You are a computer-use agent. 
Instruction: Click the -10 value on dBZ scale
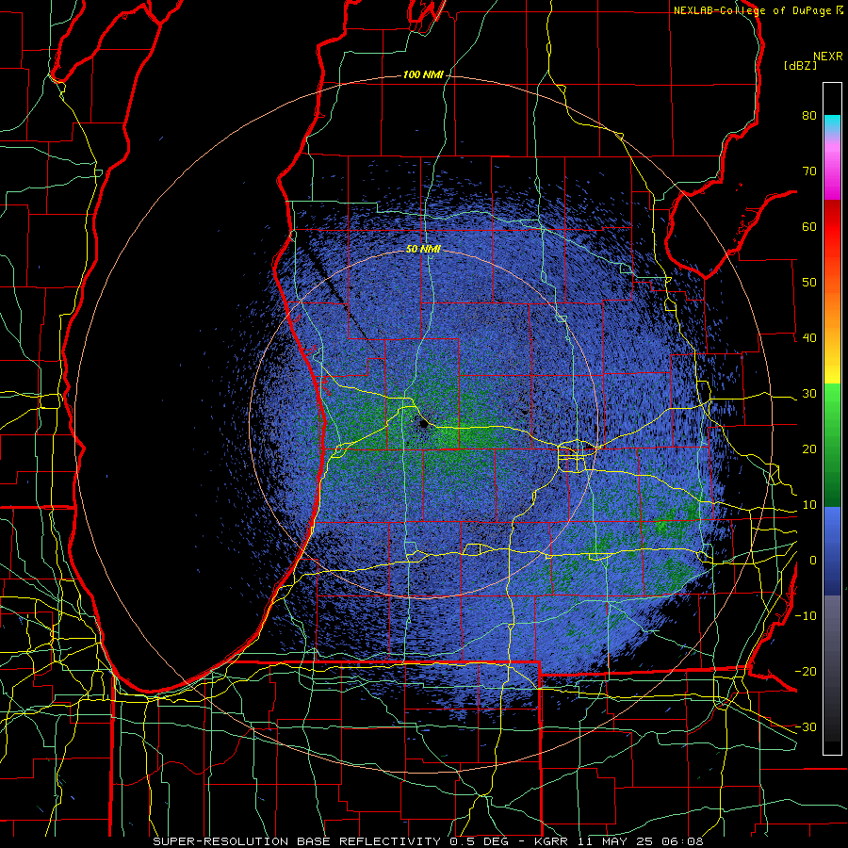pyautogui.click(x=806, y=616)
